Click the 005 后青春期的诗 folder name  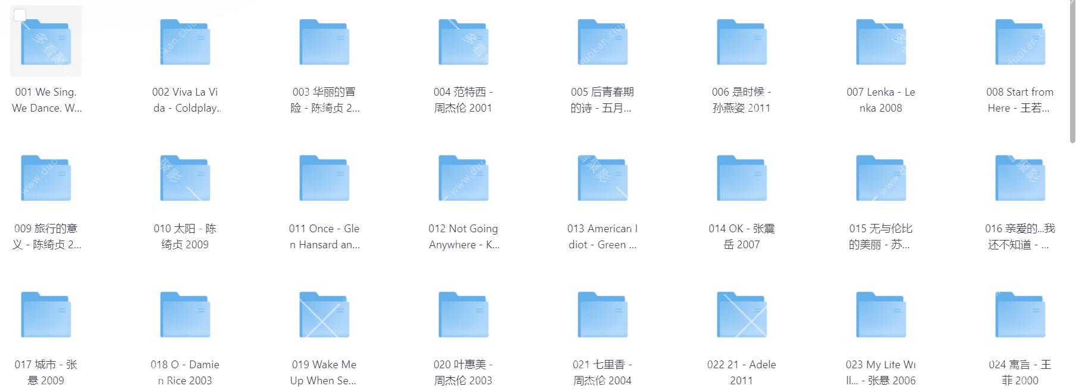tap(602, 100)
